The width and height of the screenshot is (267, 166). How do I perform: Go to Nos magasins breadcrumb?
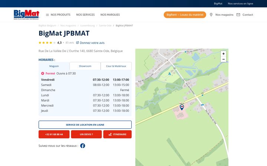click(x=68, y=25)
